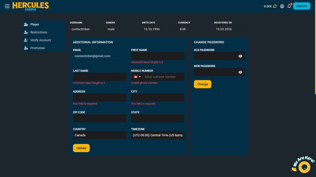Dismiss the We Are Here chat widget

[313, 154]
